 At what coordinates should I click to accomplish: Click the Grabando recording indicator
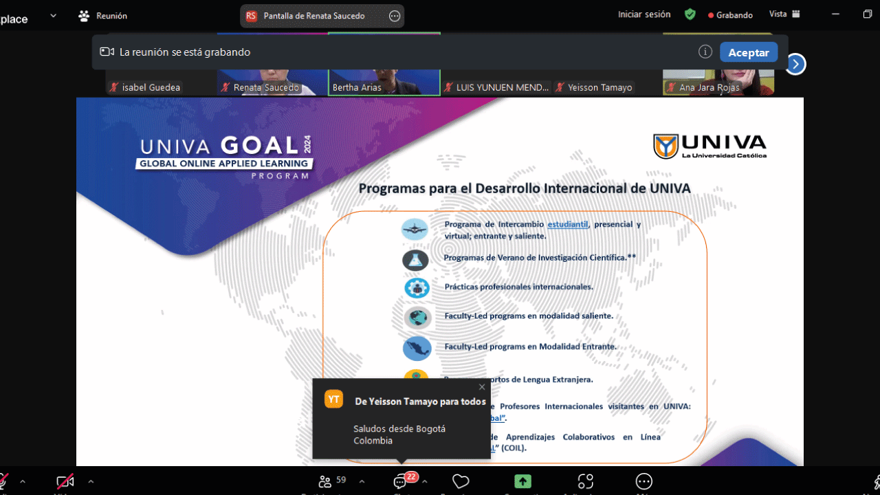tap(730, 14)
